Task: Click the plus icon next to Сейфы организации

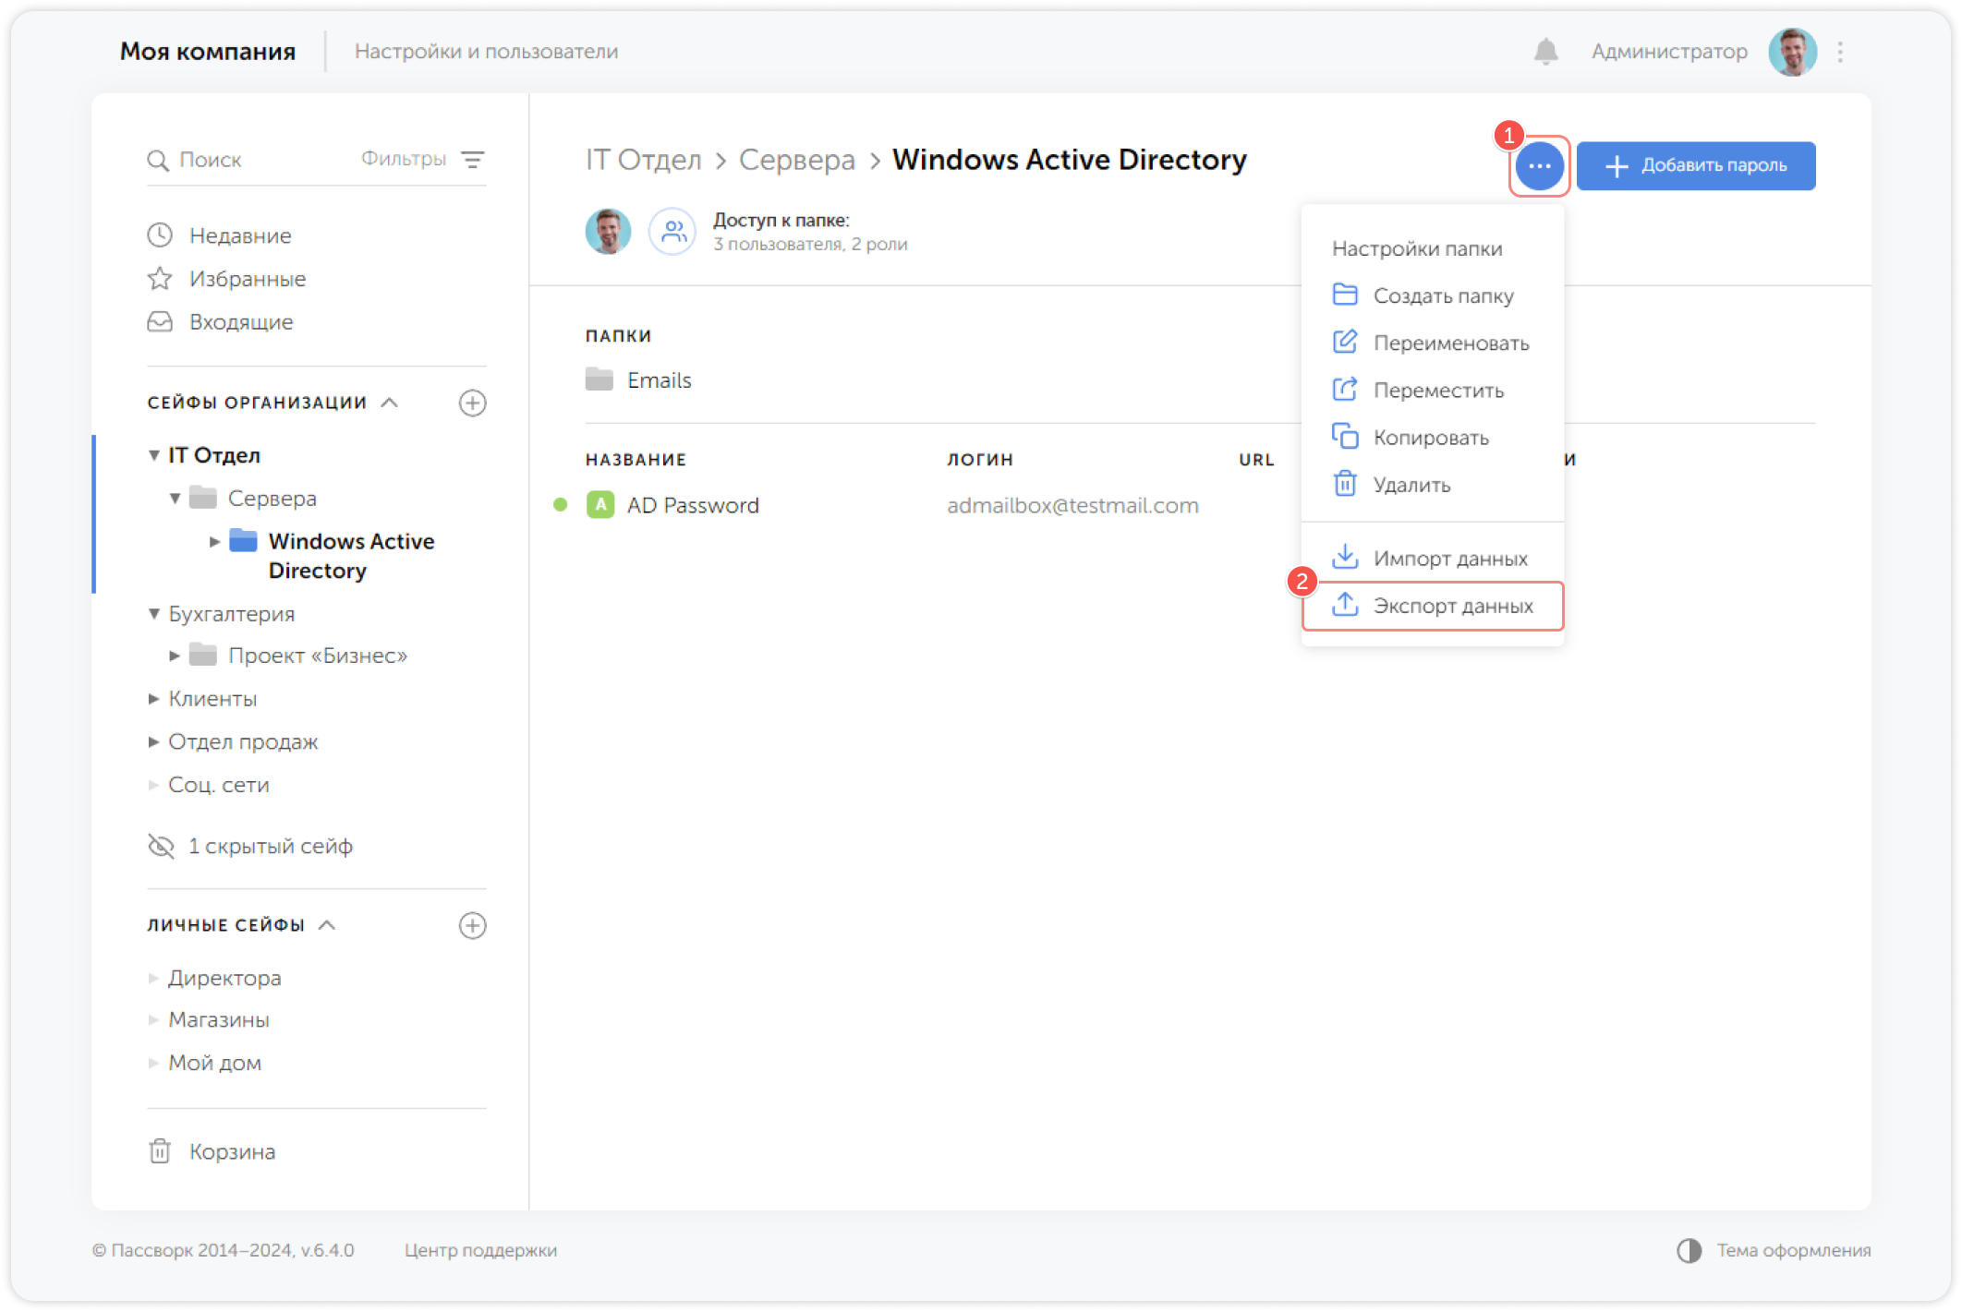Action: click(x=472, y=403)
